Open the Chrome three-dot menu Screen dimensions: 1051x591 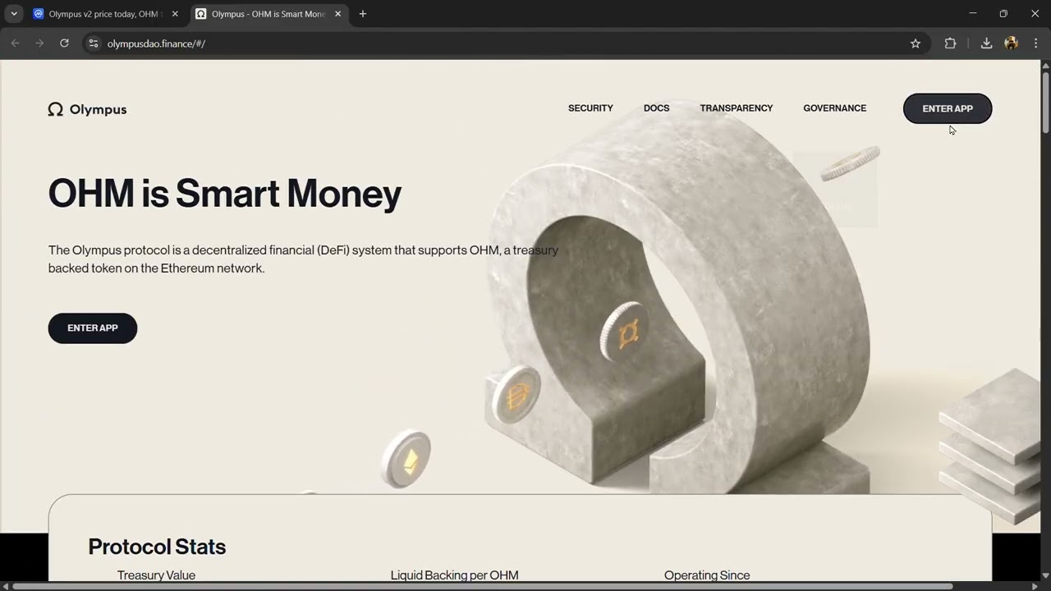click(x=1035, y=44)
